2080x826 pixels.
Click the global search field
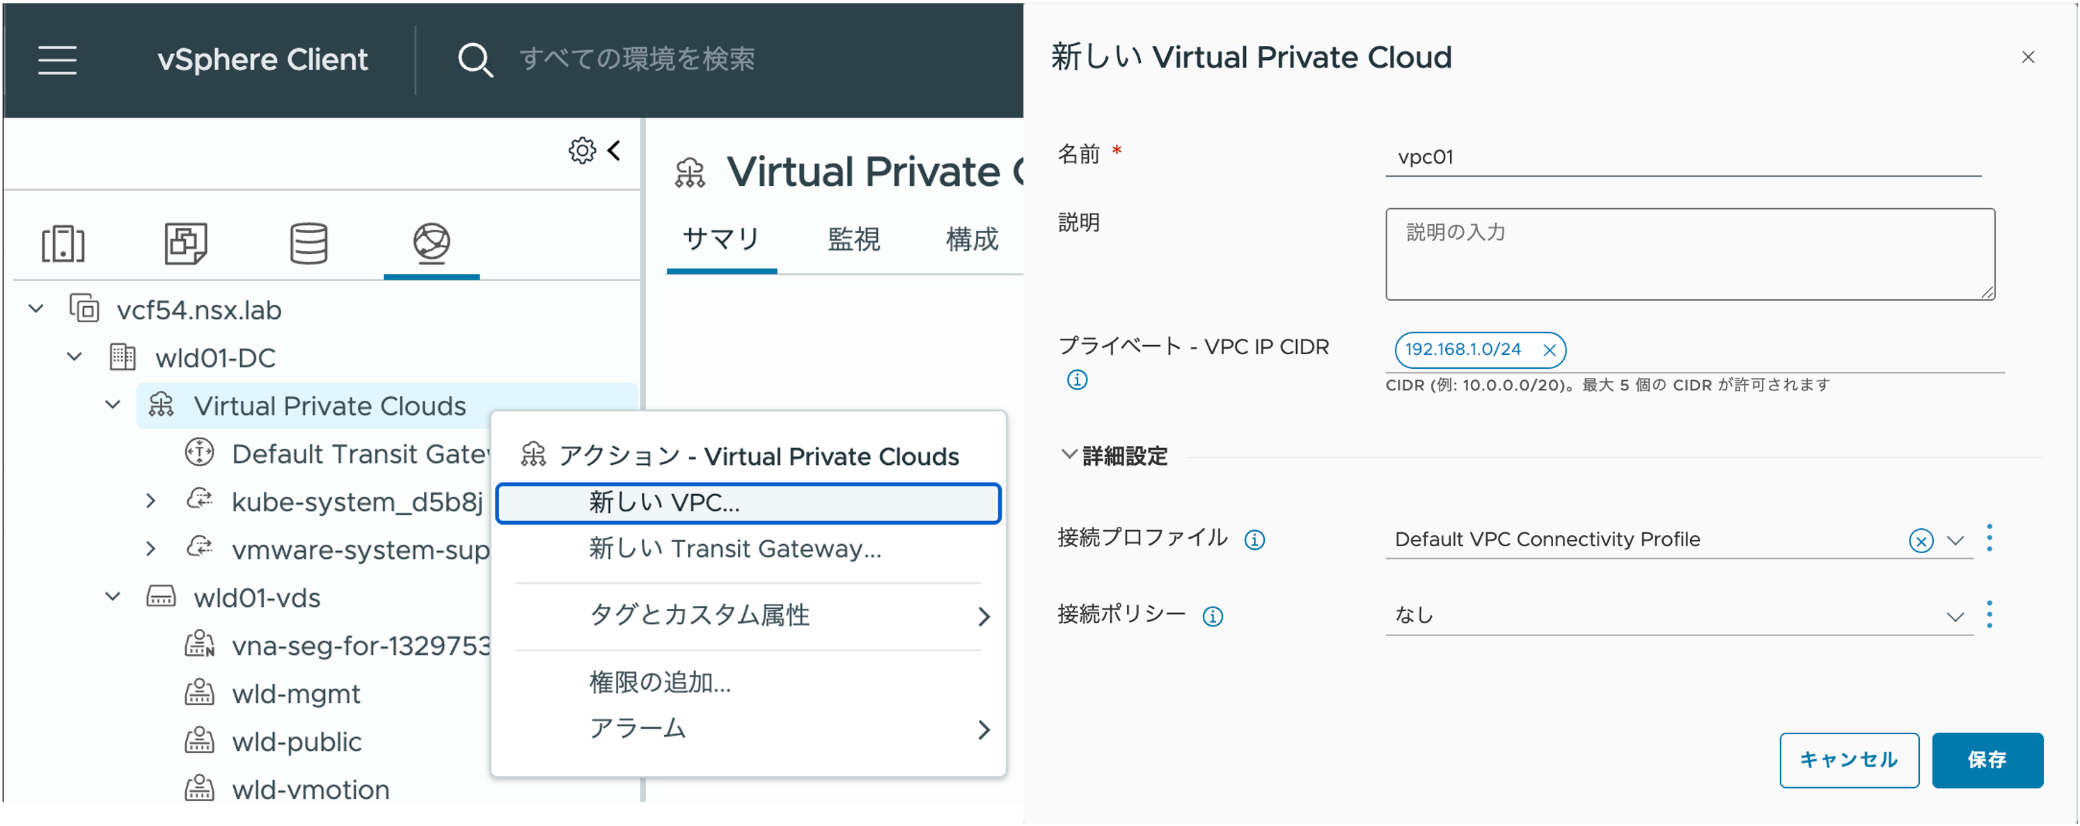(638, 59)
